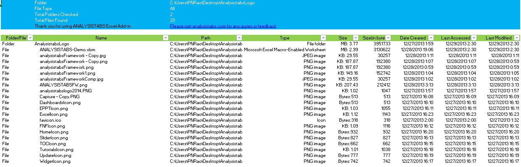
Task: Open the Date Created filter dropdown
Action: (x=430, y=38)
